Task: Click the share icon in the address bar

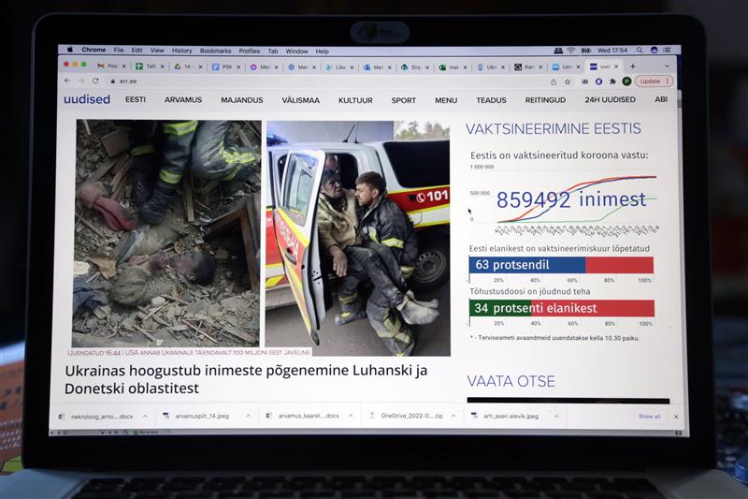Action: 553,81
